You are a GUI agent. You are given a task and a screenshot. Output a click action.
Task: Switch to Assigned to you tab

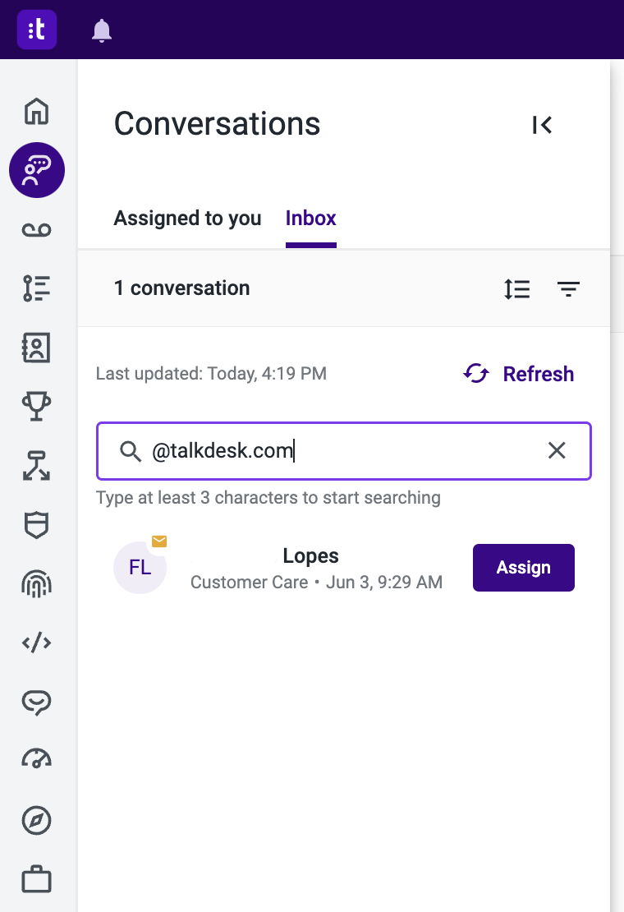[x=188, y=218]
